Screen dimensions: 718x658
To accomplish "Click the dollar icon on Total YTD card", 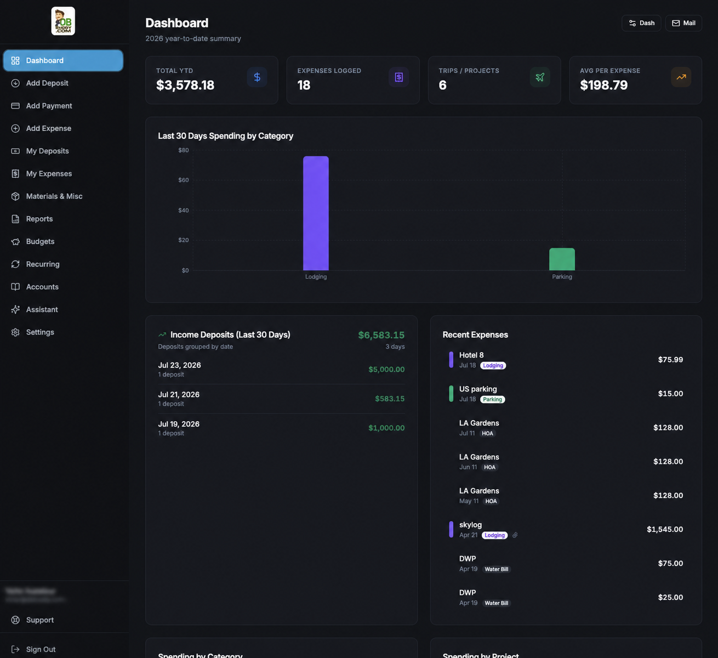I will click(257, 77).
